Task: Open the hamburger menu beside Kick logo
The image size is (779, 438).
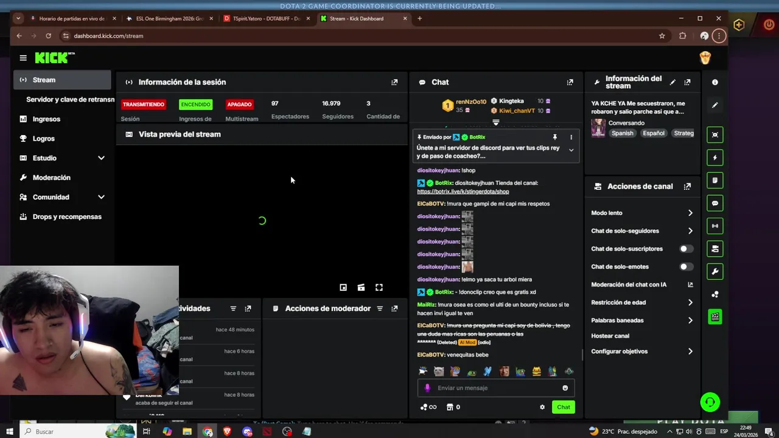Action: pyautogui.click(x=23, y=58)
